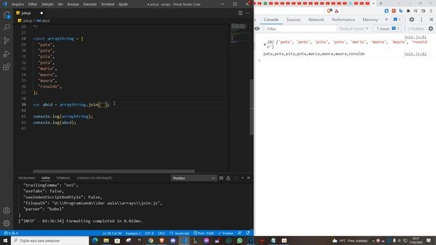Open issues badge in DevTools tab bar
The image size is (436, 245).
click(396, 20)
